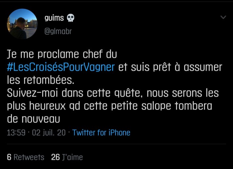Click the skull emoji beside guims
This screenshot has width=233, height=169.
pos(70,18)
